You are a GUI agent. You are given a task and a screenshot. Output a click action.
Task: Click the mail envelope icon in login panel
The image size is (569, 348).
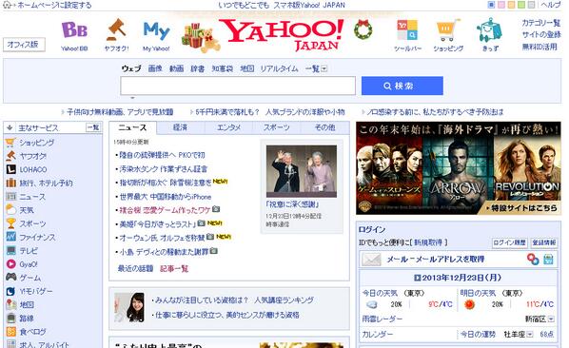372,260
